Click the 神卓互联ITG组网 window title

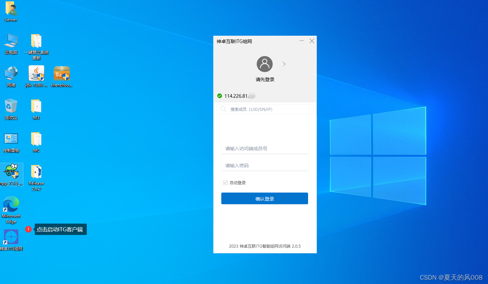[x=234, y=41]
